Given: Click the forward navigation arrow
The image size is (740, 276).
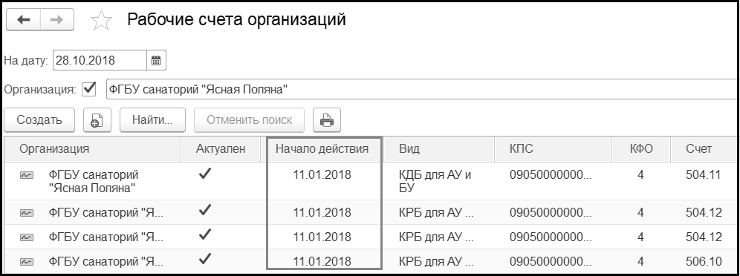Looking at the screenshot, I should click(57, 20).
